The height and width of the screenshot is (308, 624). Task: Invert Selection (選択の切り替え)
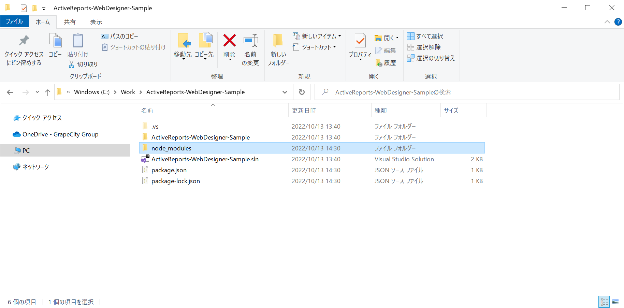coord(431,58)
